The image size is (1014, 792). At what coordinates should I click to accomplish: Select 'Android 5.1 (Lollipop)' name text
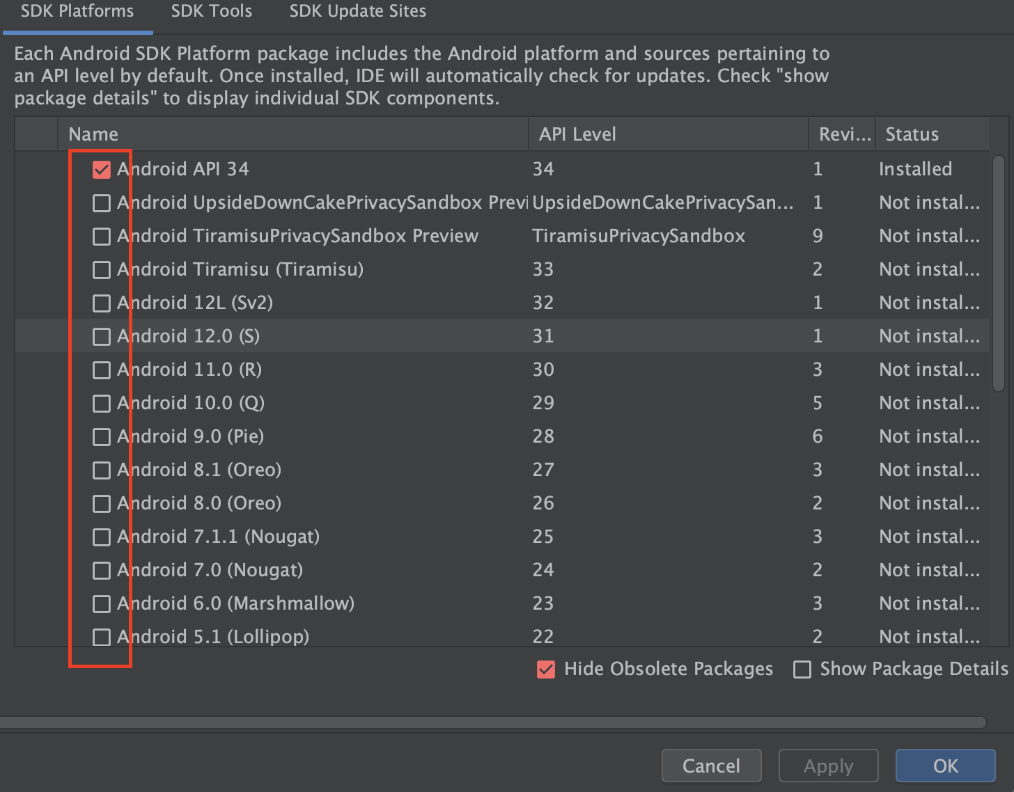(213, 636)
